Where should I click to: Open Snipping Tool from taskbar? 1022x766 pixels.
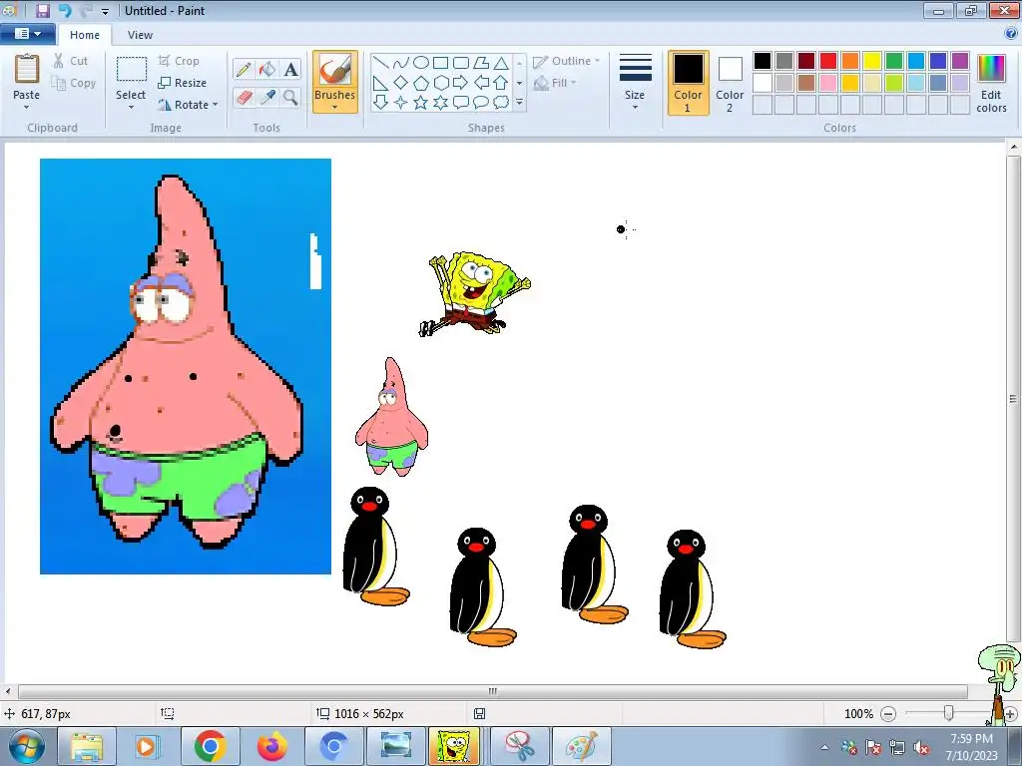[x=519, y=746]
